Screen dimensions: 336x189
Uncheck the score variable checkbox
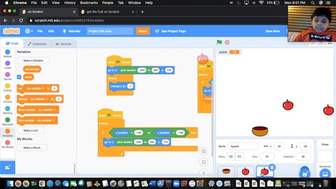pos(19,77)
